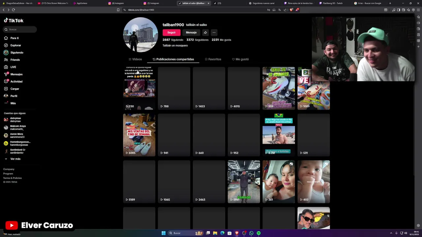The image size is (422, 237).
Task: Share taliban1900 profile via arrow icon
Action: click(205, 33)
